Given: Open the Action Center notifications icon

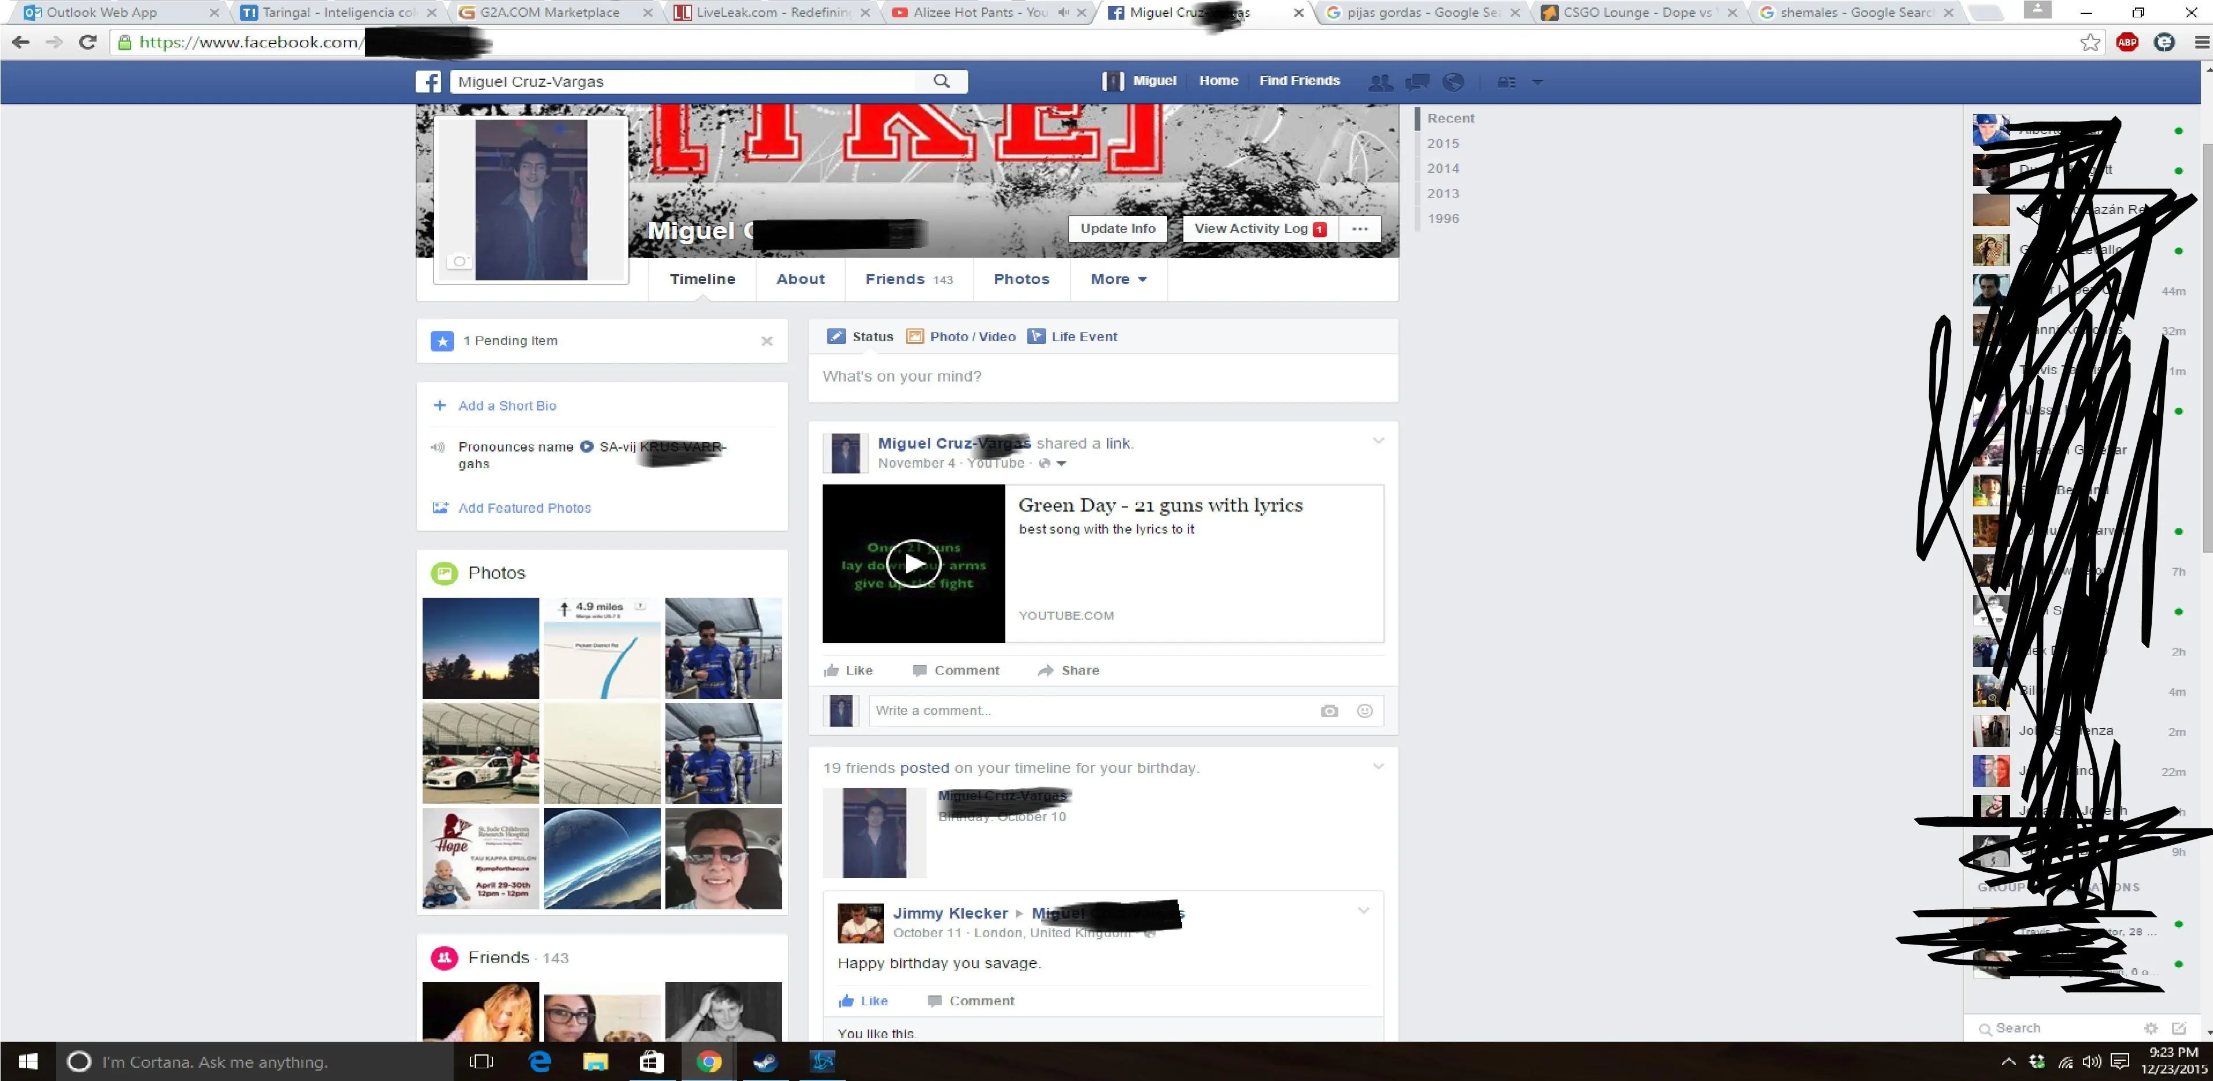Looking at the screenshot, I should pyautogui.click(x=2119, y=1061).
